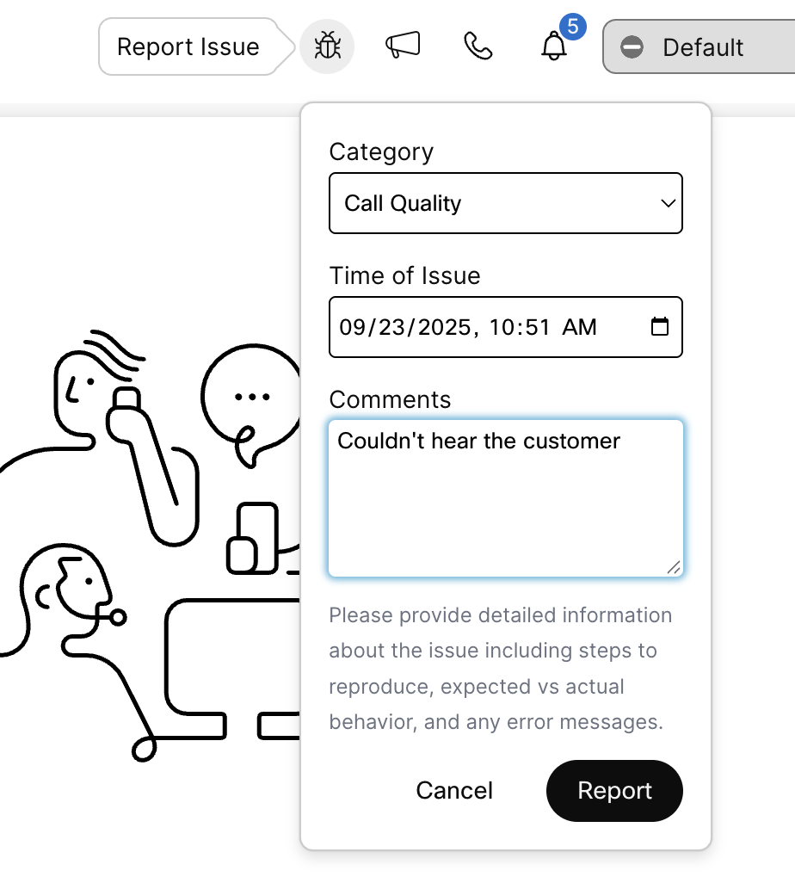Click the Report Issue tooltip label
795x883 pixels.
[x=188, y=46]
